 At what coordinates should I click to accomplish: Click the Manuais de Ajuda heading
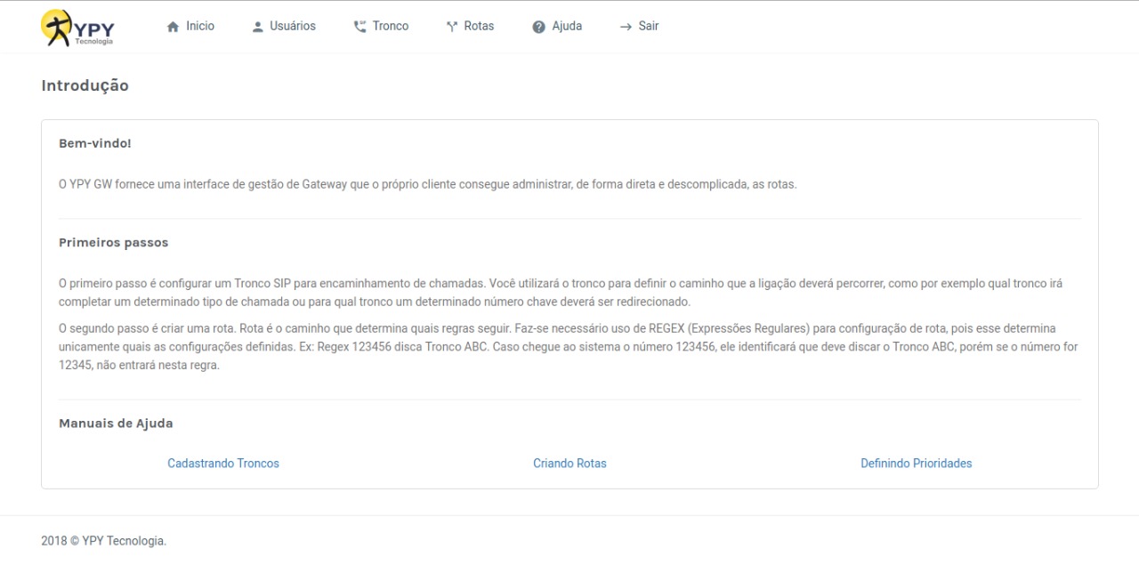coord(116,424)
